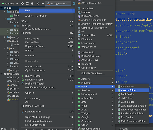
Task: Click the Scratch File icon
Action: click(79, 36)
